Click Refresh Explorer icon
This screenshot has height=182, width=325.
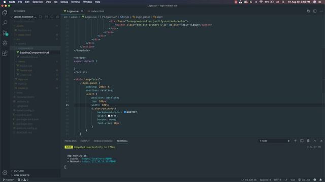[x=52, y=17]
